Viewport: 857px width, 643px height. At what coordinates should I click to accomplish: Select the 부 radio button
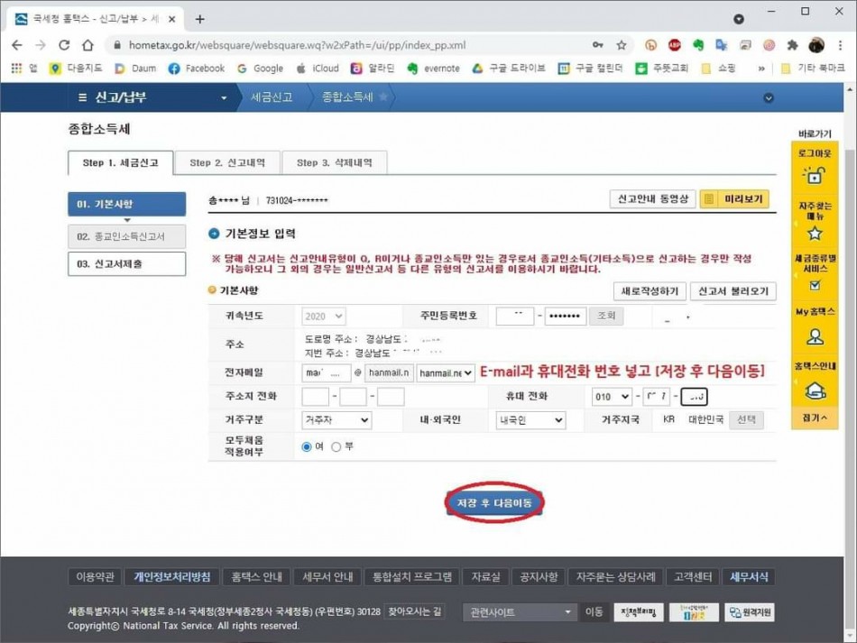pyautogui.click(x=336, y=446)
